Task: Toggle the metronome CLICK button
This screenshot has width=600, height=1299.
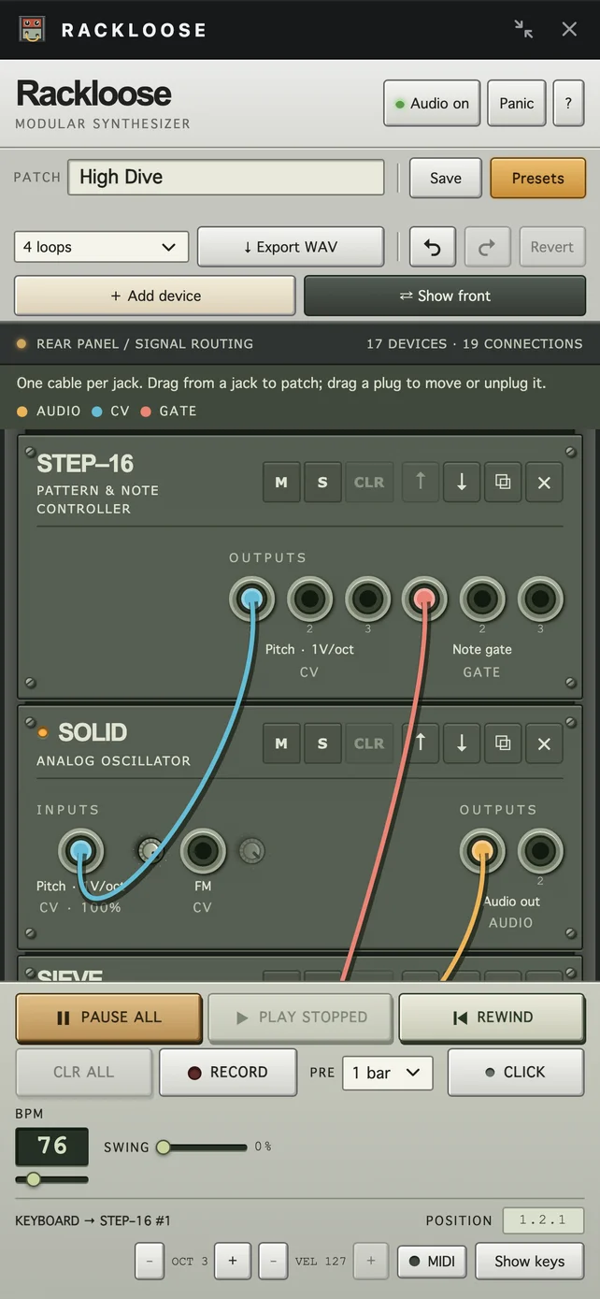Action: [515, 1072]
